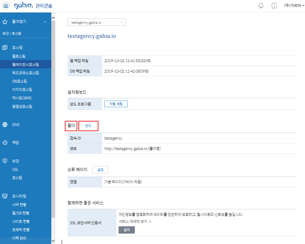Viewport: 305px width, 244px height.
Task: Click the 관리 button beside 폴더
Action: click(88, 126)
